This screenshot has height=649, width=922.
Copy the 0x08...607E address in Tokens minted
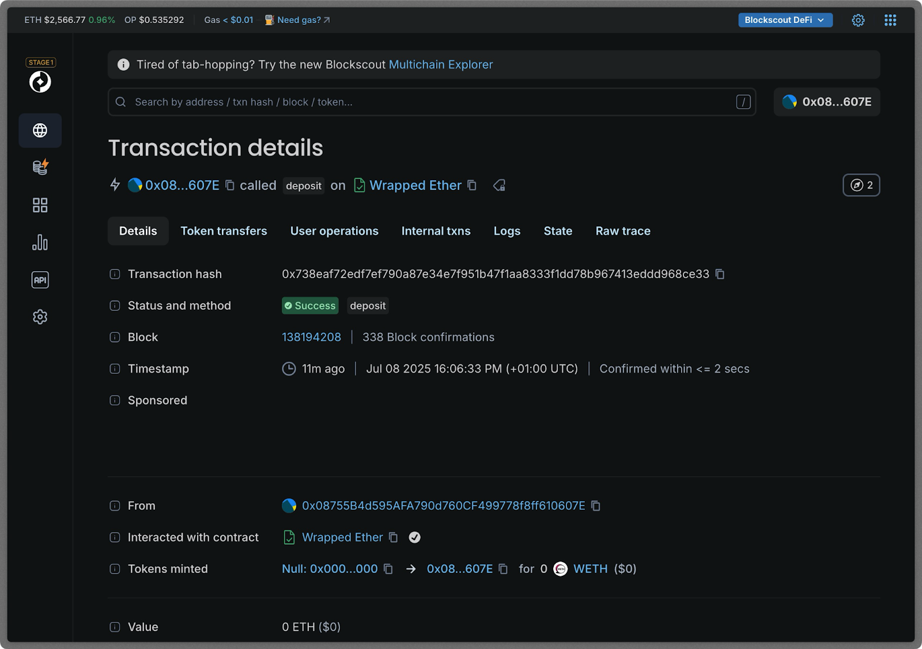coord(503,569)
